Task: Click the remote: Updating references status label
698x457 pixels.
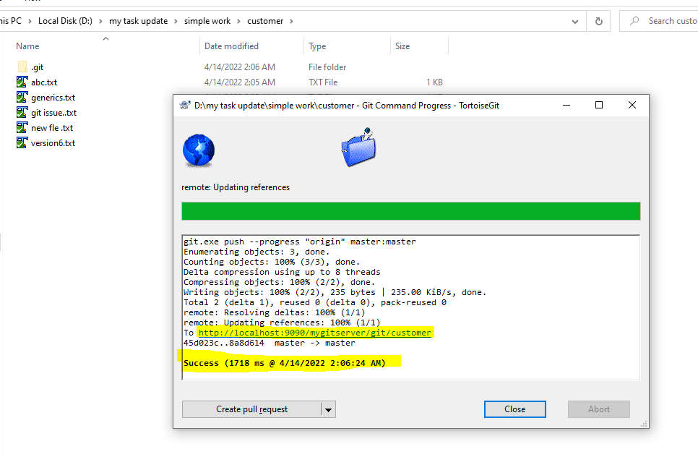Action: click(236, 187)
